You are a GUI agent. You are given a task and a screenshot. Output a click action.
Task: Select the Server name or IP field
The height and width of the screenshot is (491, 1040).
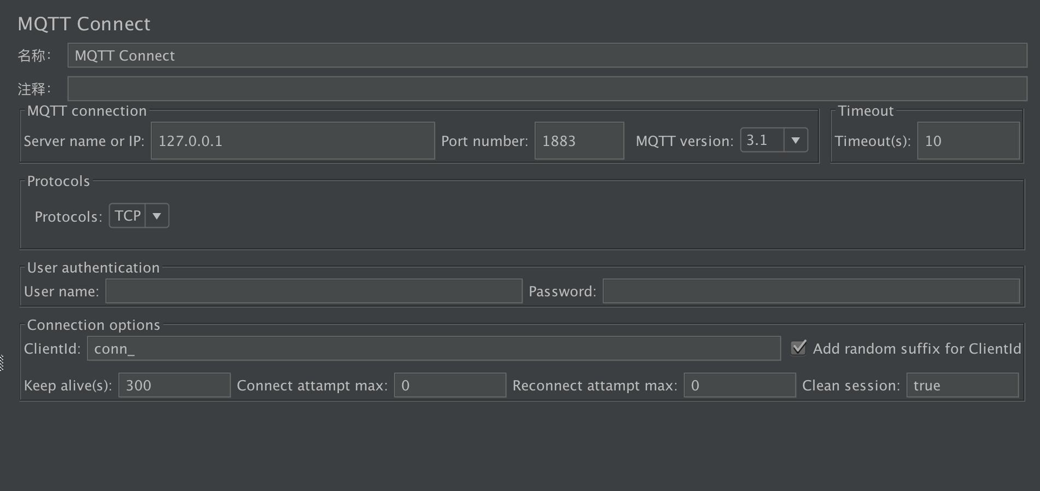(x=293, y=141)
